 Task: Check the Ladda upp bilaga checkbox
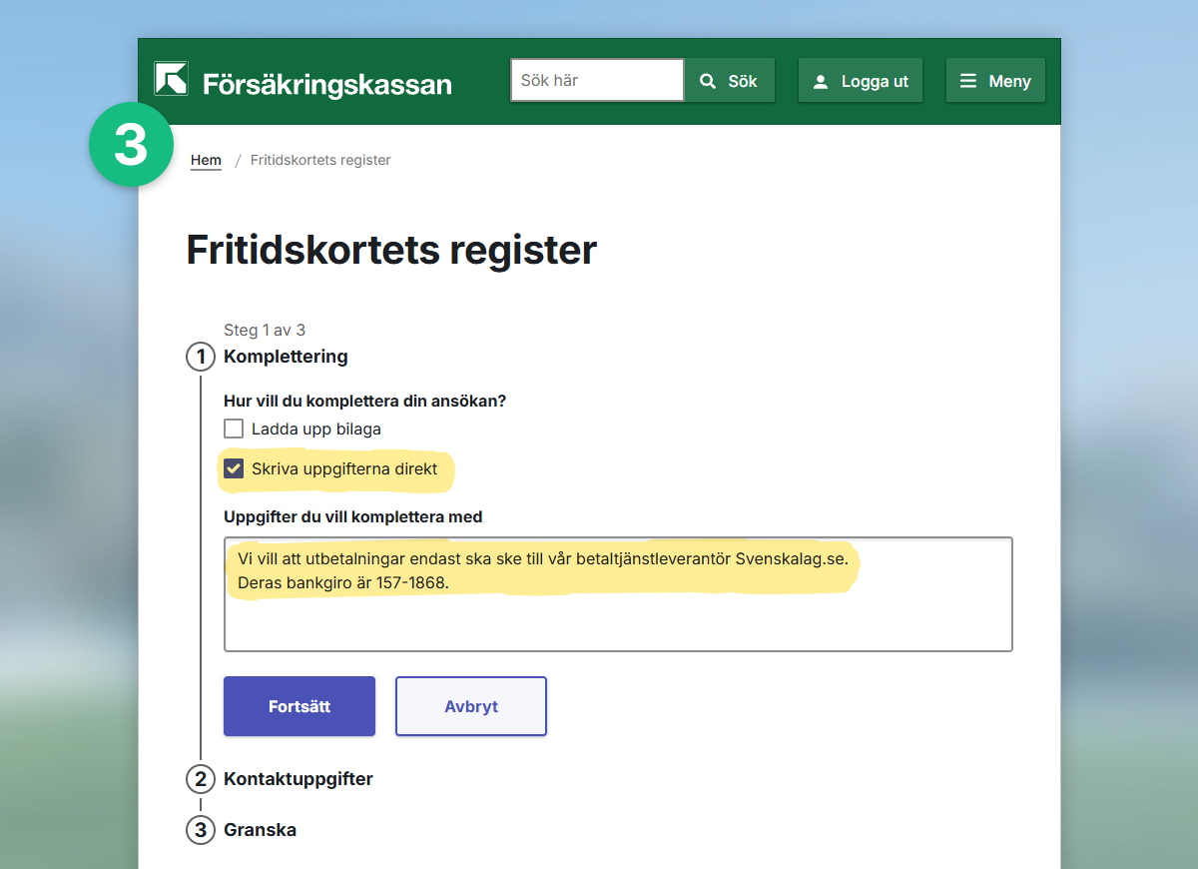point(234,430)
